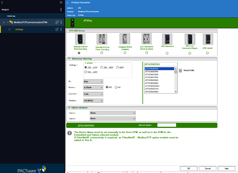Select ATV630U15N4 in the reference list
The width and height of the screenshot is (238, 173).
152,77
